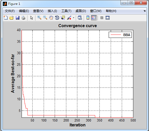Click the Link Plot icon
This screenshot has height=131, width=149.
point(80,18)
